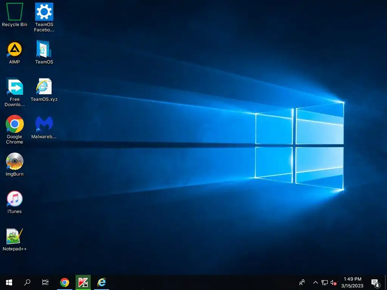
Task: Select the AIMP desktop shortcut
Action: coord(15,53)
